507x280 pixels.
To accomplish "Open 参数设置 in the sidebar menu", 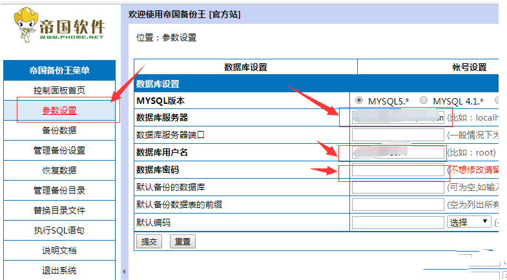I will click(59, 110).
